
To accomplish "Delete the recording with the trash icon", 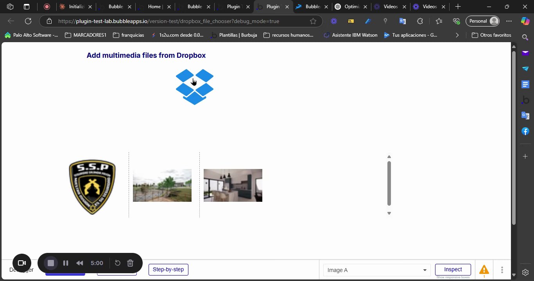I will [x=131, y=263].
